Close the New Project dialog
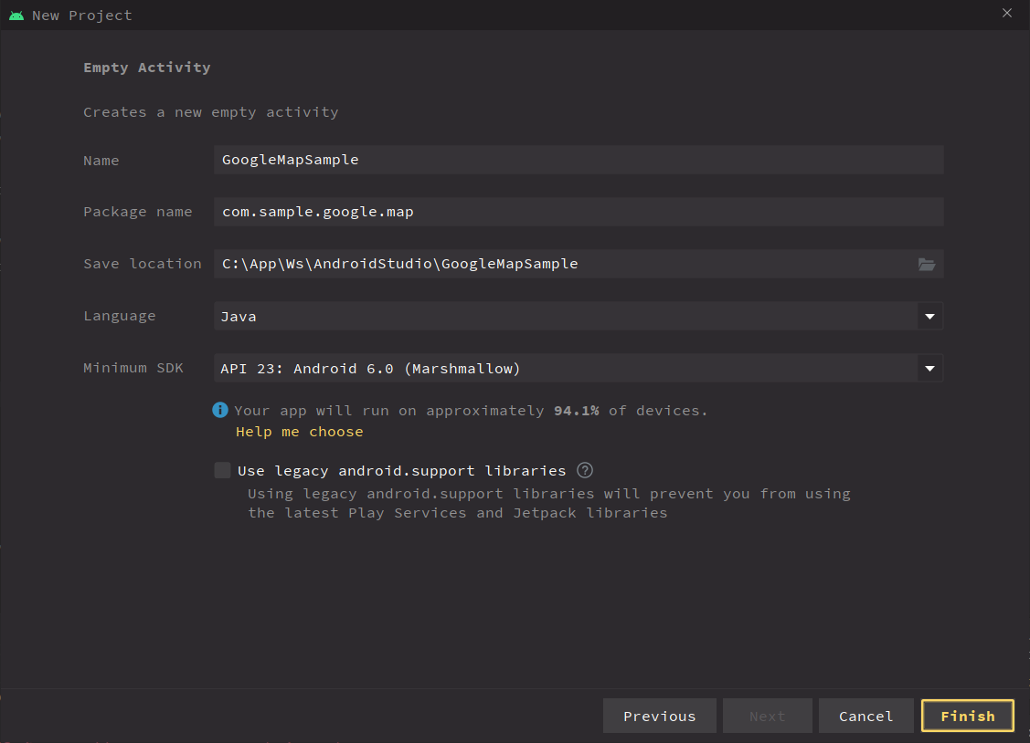This screenshot has width=1030, height=743. click(1007, 13)
